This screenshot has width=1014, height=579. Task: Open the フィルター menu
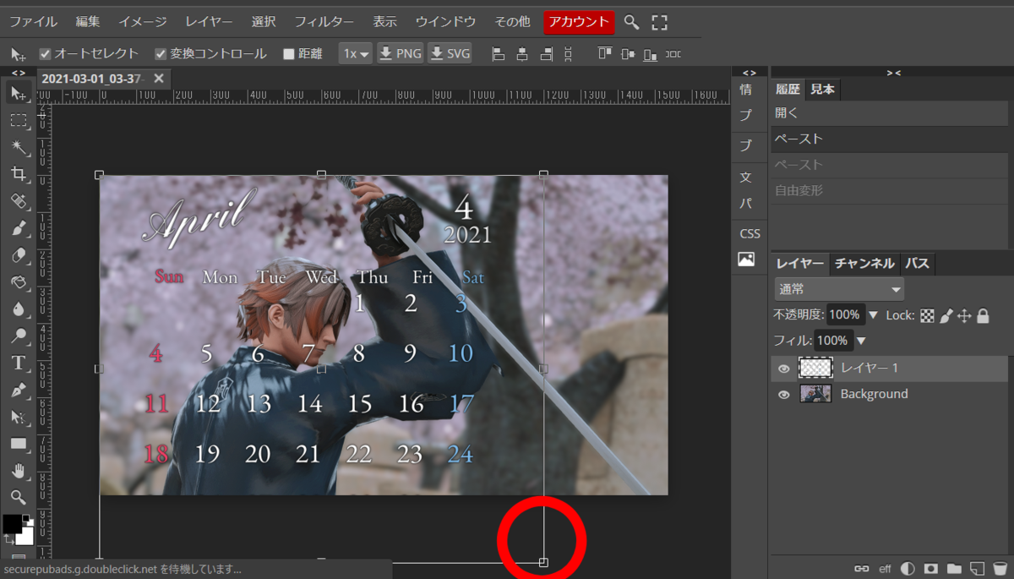tap(324, 21)
